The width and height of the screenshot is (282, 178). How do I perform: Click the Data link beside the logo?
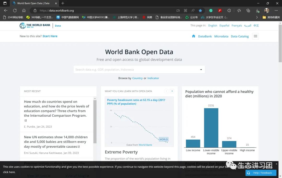point(58,26)
